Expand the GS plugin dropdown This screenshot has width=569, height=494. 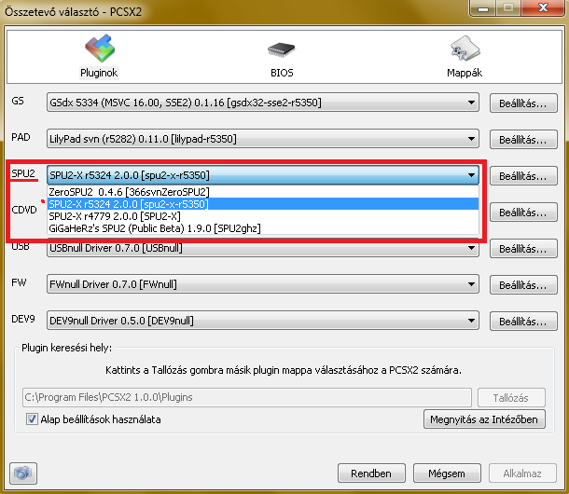pos(263,103)
